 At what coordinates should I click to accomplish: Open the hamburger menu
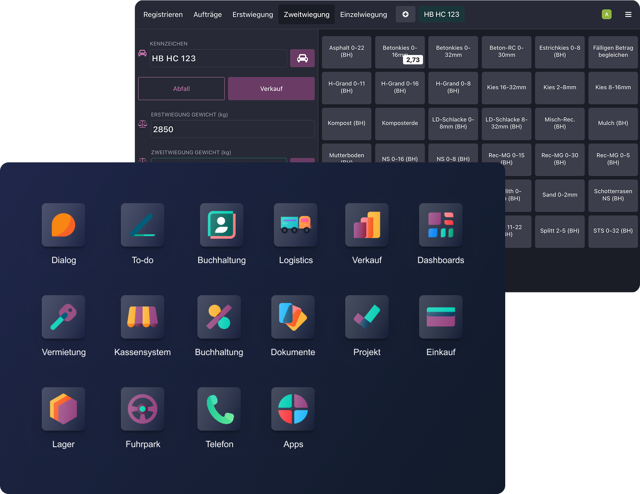[x=628, y=14]
